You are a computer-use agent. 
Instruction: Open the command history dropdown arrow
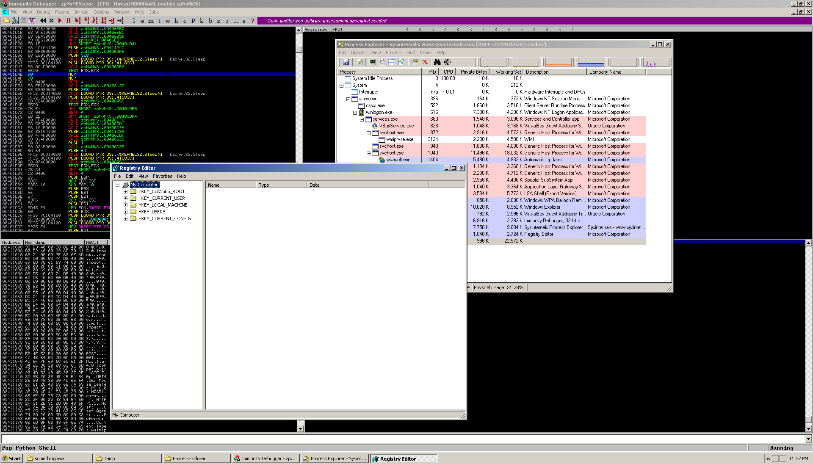click(809, 439)
